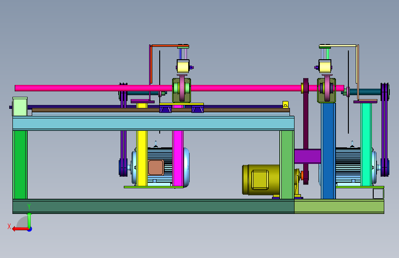Select the salmon terminal box on left motor
This screenshot has height=258, width=399.
(x=156, y=168)
